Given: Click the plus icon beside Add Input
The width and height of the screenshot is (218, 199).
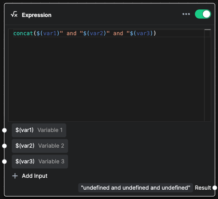Looking at the screenshot, I should point(15,176).
